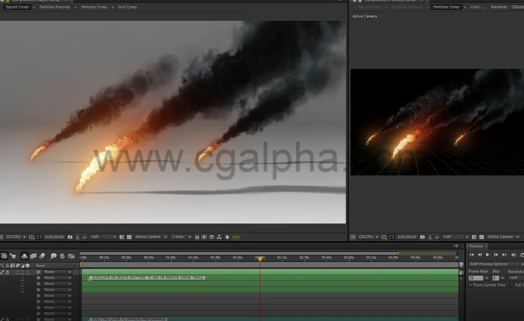Click the 53.5% magnification ratio button
Screen dimensions: 524x321
pos(15,237)
